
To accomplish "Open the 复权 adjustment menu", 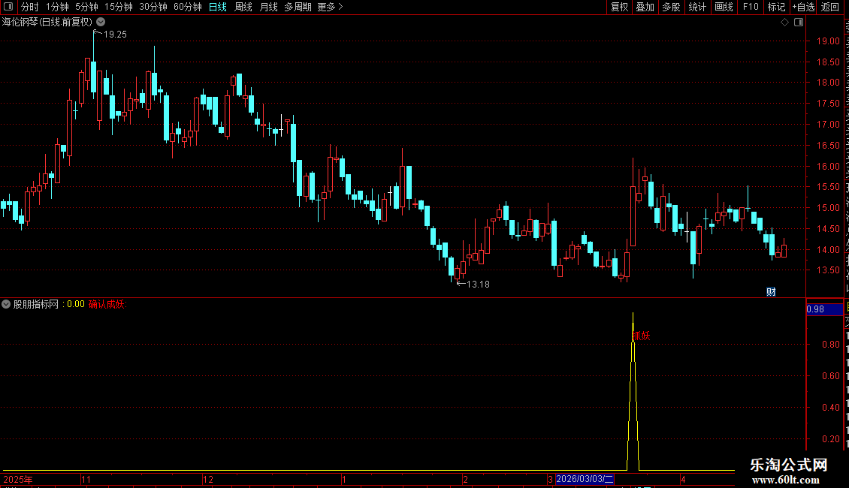I will pos(619,7).
